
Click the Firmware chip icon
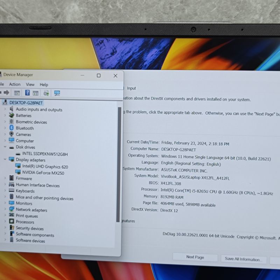pos(12,178)
